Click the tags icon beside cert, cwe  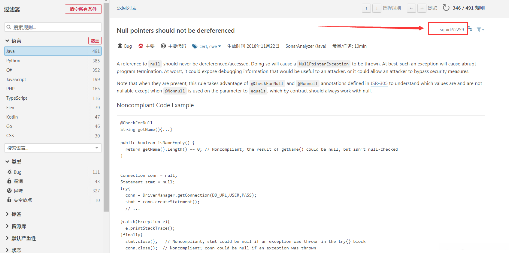pos(195,46)
